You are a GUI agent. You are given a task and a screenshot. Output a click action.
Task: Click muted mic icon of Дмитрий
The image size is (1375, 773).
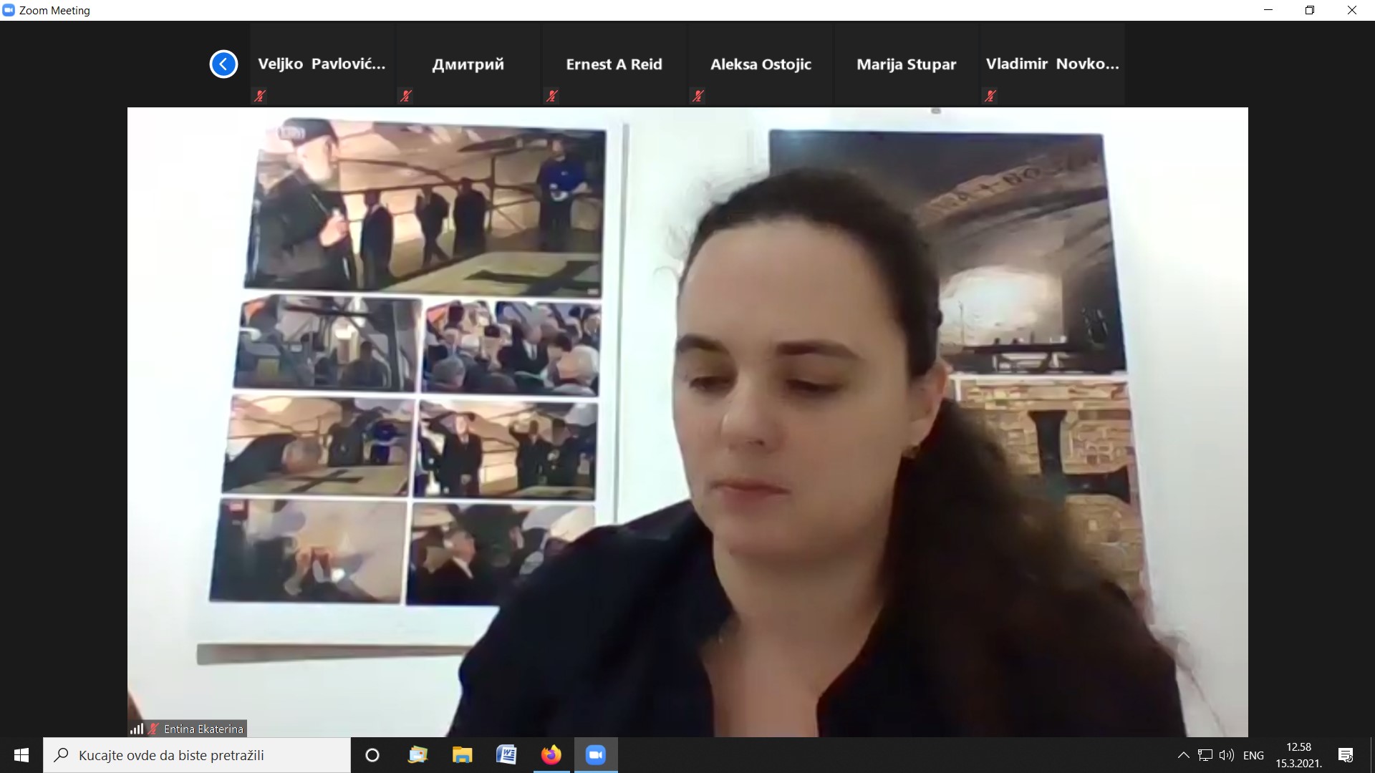tap(406, 95)
